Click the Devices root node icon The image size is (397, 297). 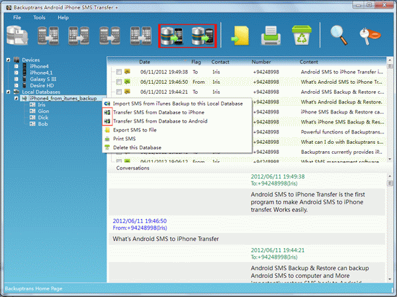17,60
